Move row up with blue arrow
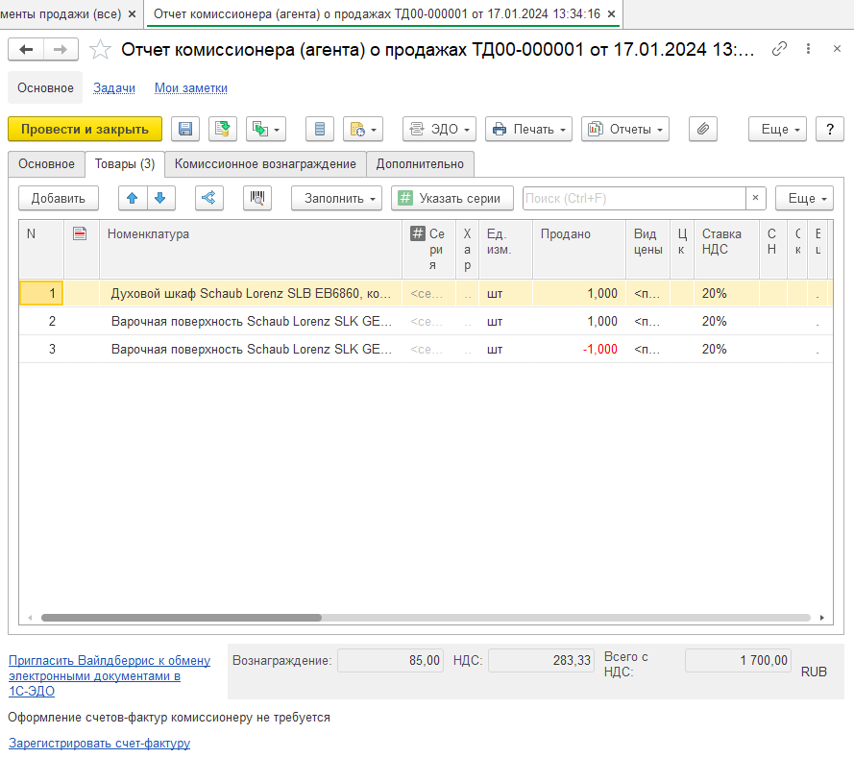 [133, 198]
